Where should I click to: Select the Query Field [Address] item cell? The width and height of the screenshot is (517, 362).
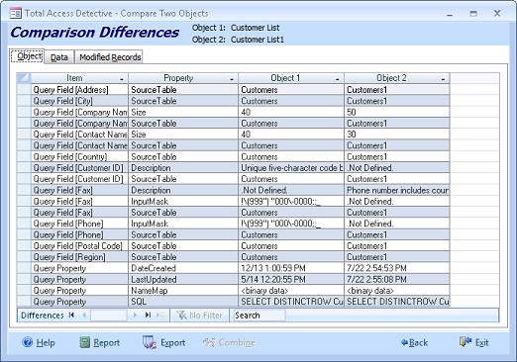[79, 90]
